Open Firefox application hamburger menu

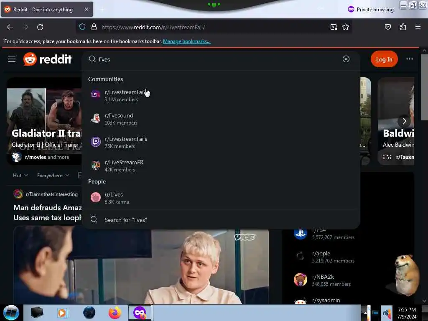[418, 27]
